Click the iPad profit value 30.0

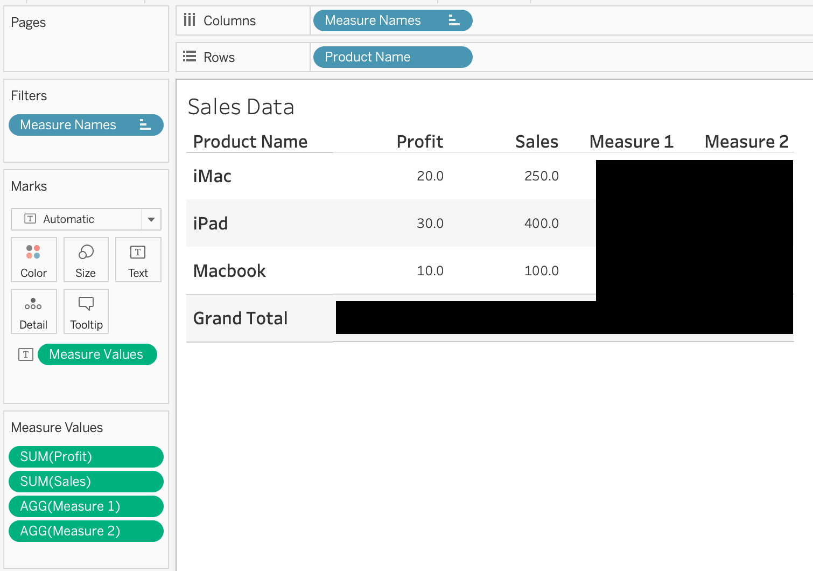(x=430, y=224)
